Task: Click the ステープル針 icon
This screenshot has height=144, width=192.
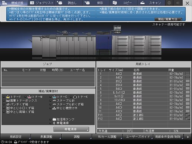Action: [54, 101]
